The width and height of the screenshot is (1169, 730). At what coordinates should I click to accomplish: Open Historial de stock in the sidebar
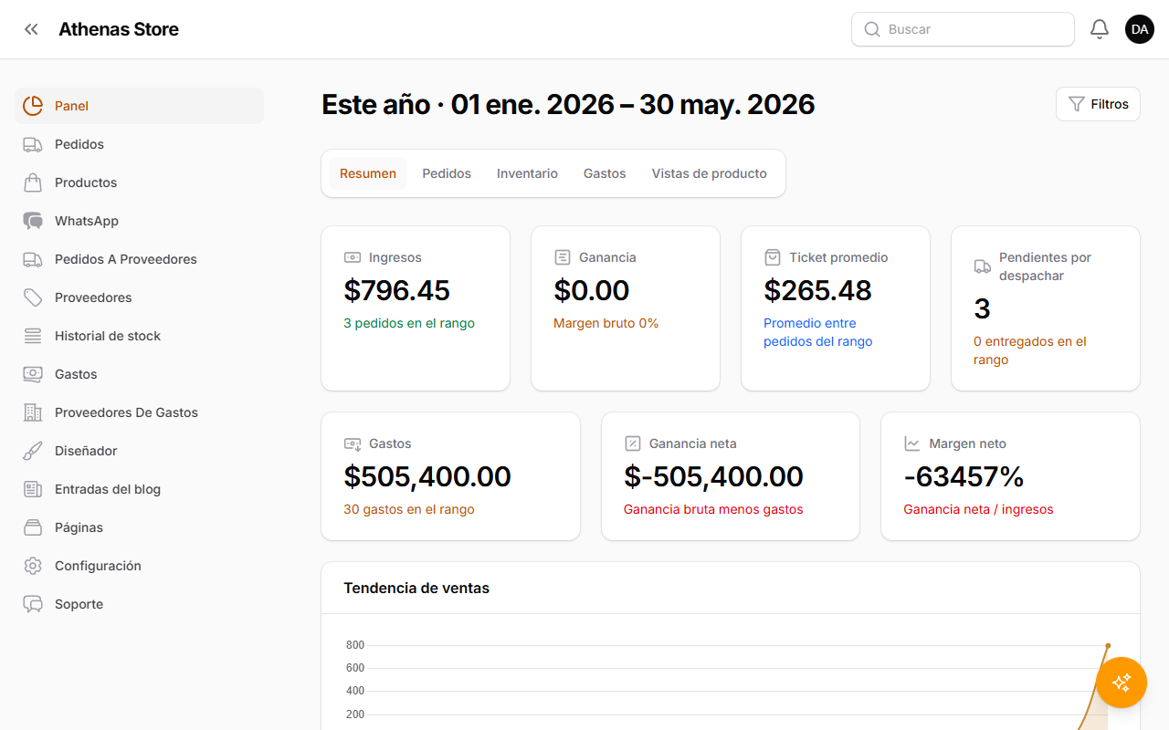[139, 336]
